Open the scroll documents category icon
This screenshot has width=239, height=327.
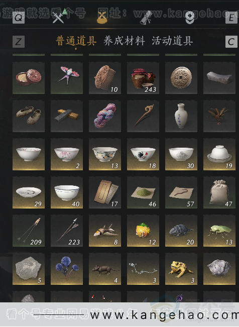146,18
